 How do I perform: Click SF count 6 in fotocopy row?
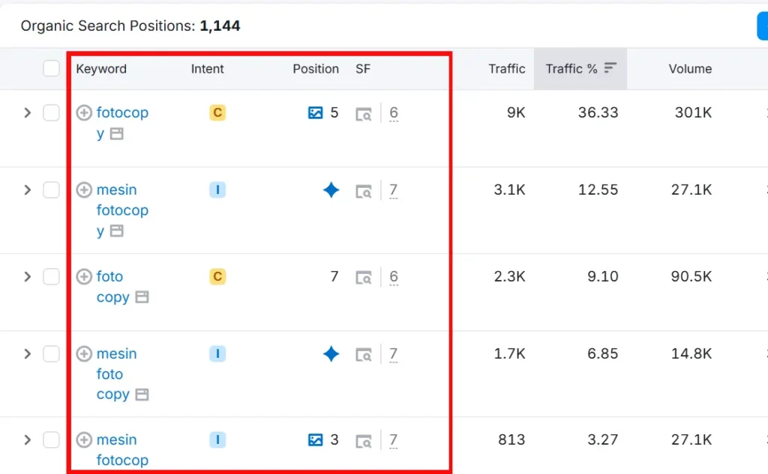pos(393,113)
